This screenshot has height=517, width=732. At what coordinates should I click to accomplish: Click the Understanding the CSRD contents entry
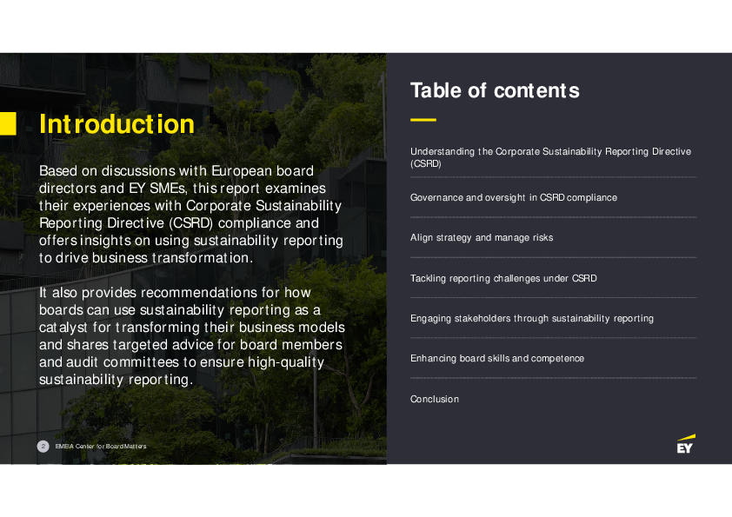coord(550,156)
